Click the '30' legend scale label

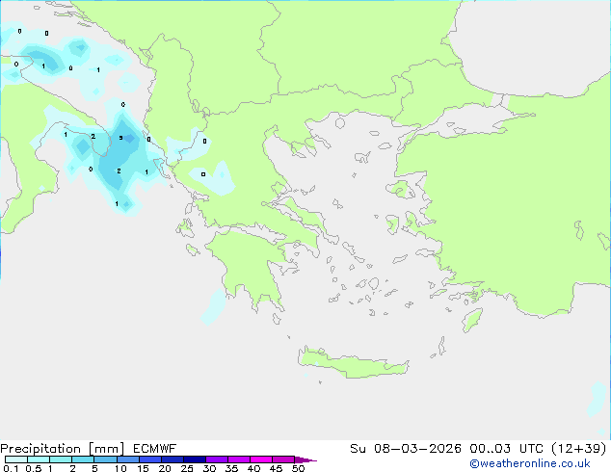[x=209, y=468]
